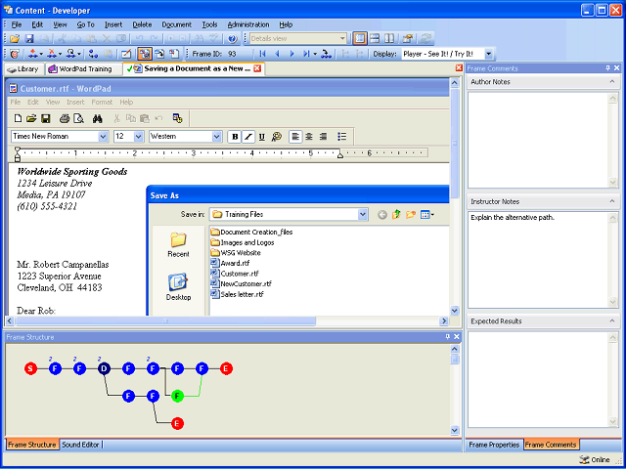The height and width of the screenshot is (469, 626).
Task: Collapse the Author Notes section
Action: (x=612, y=82)
